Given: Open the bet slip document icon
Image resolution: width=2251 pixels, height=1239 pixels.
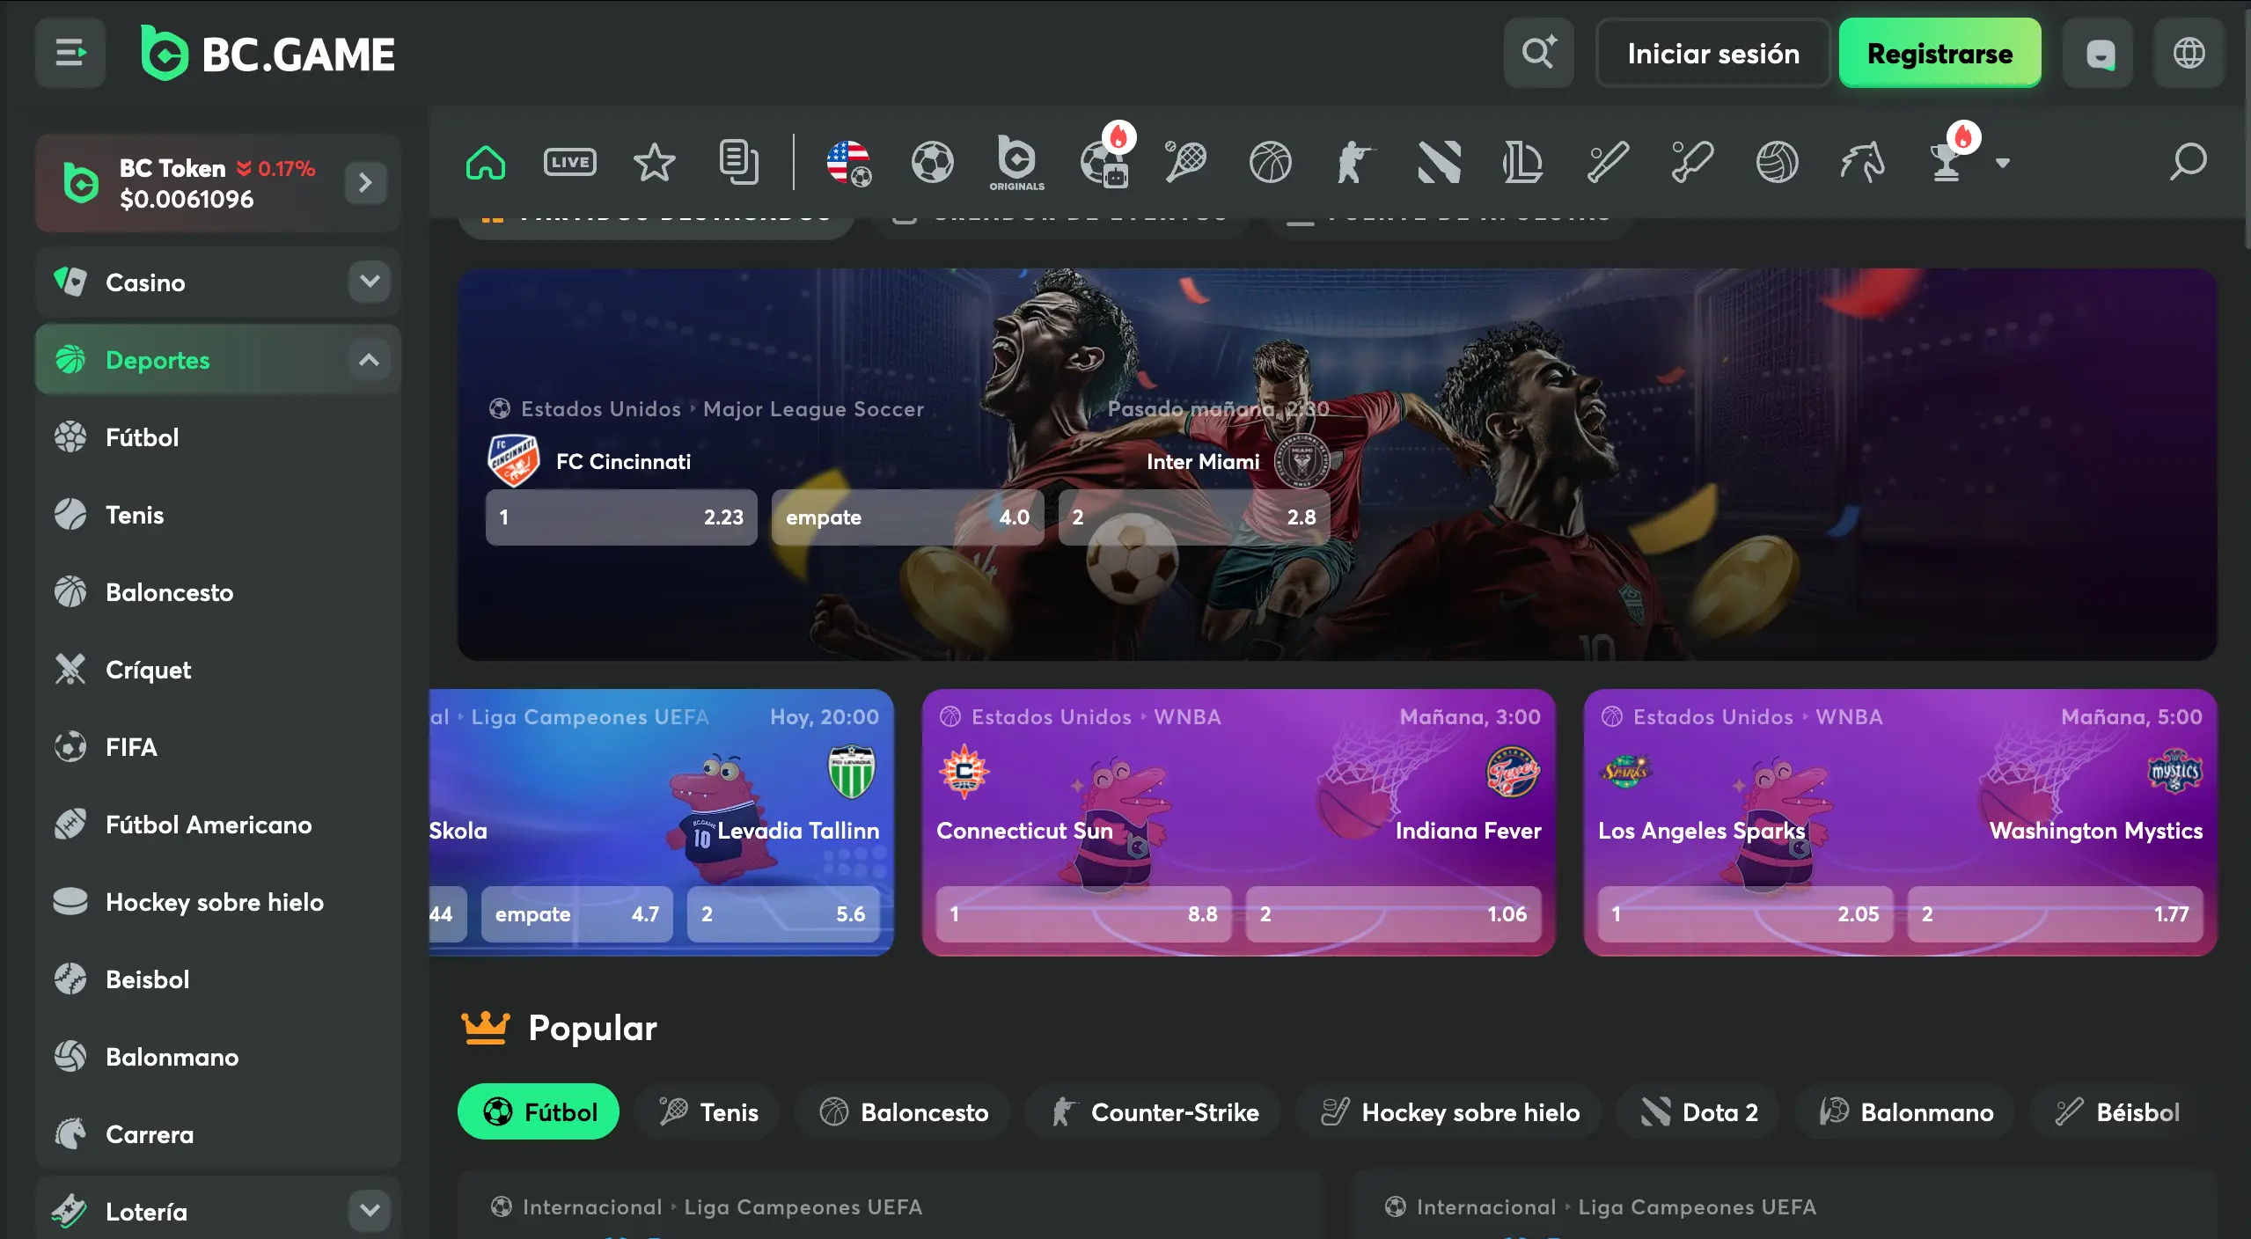Looking at the screenshot, I should [x=738, y=162].
